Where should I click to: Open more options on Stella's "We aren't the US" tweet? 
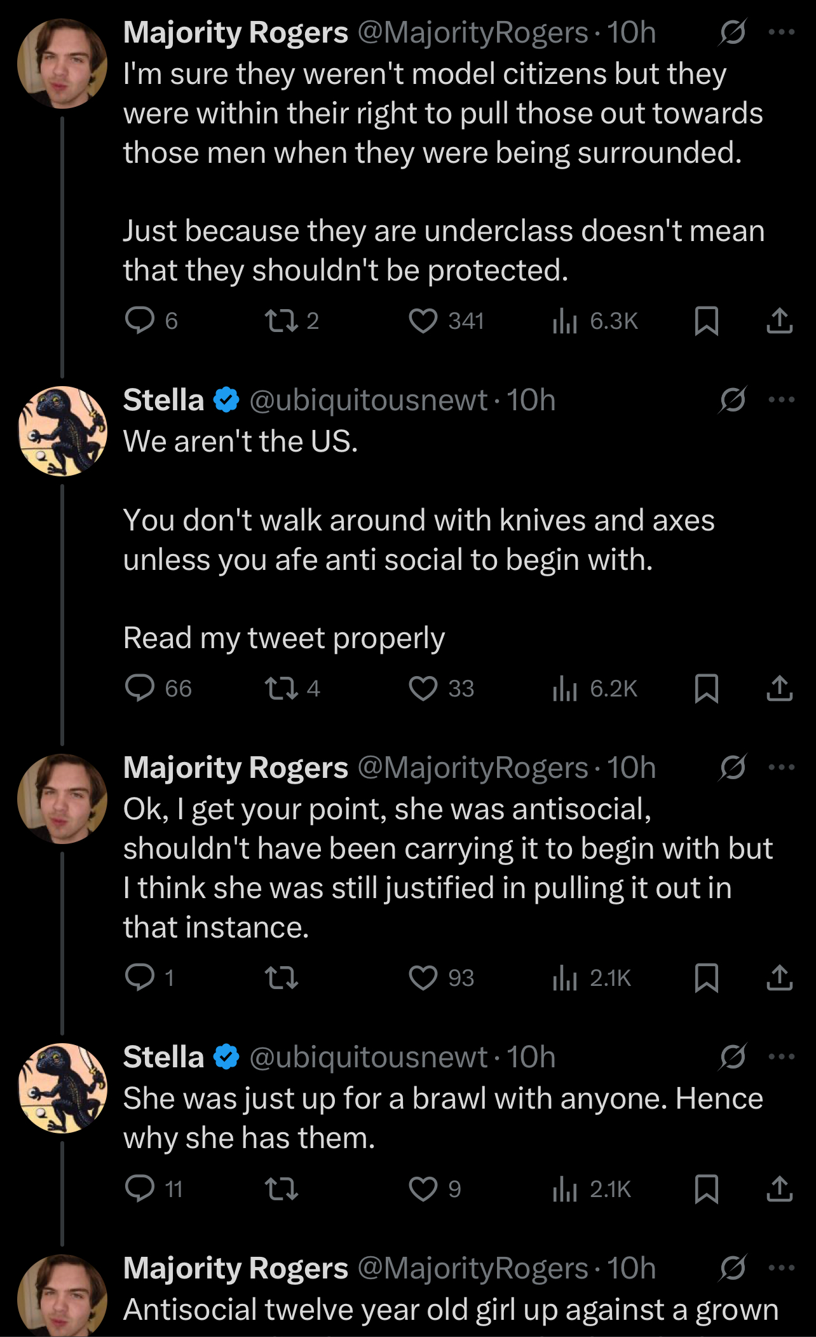click(x=781, y=400)
